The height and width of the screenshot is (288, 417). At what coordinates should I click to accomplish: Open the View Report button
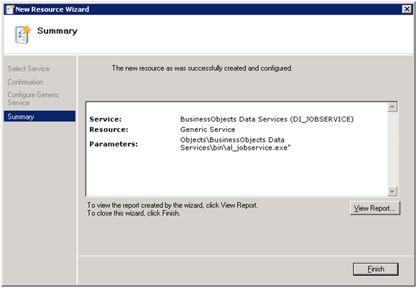click(x=375, y=208)
